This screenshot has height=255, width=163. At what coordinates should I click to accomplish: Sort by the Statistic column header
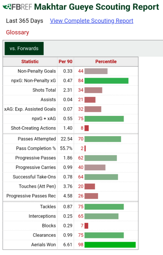coord(30,62)
